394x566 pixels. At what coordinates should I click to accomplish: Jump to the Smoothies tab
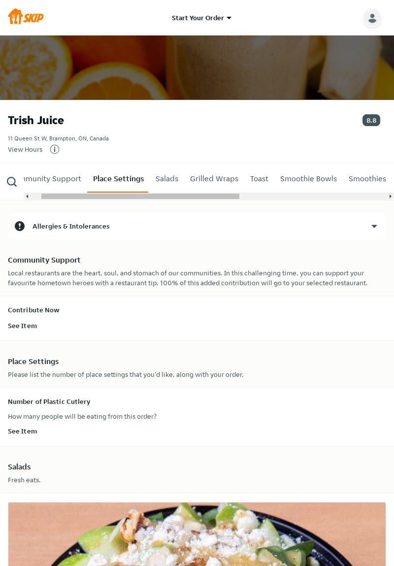(367, 179)
